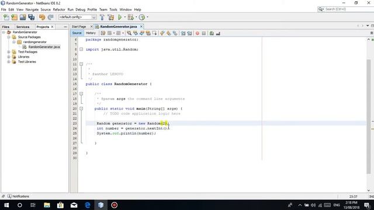Expand the Libraries node
Image resolution: width=374 pixels, height=210 pixels.
[x=9, y=57]
